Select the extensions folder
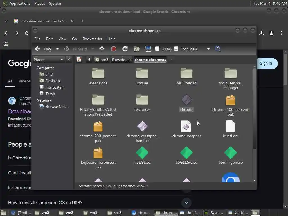This screenshot has height=216, width=288. pyautogui.click(x=98, y=76)
